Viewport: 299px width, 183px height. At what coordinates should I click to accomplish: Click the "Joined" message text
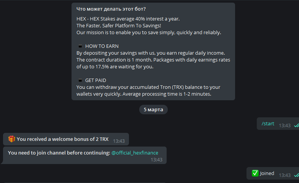267,174
